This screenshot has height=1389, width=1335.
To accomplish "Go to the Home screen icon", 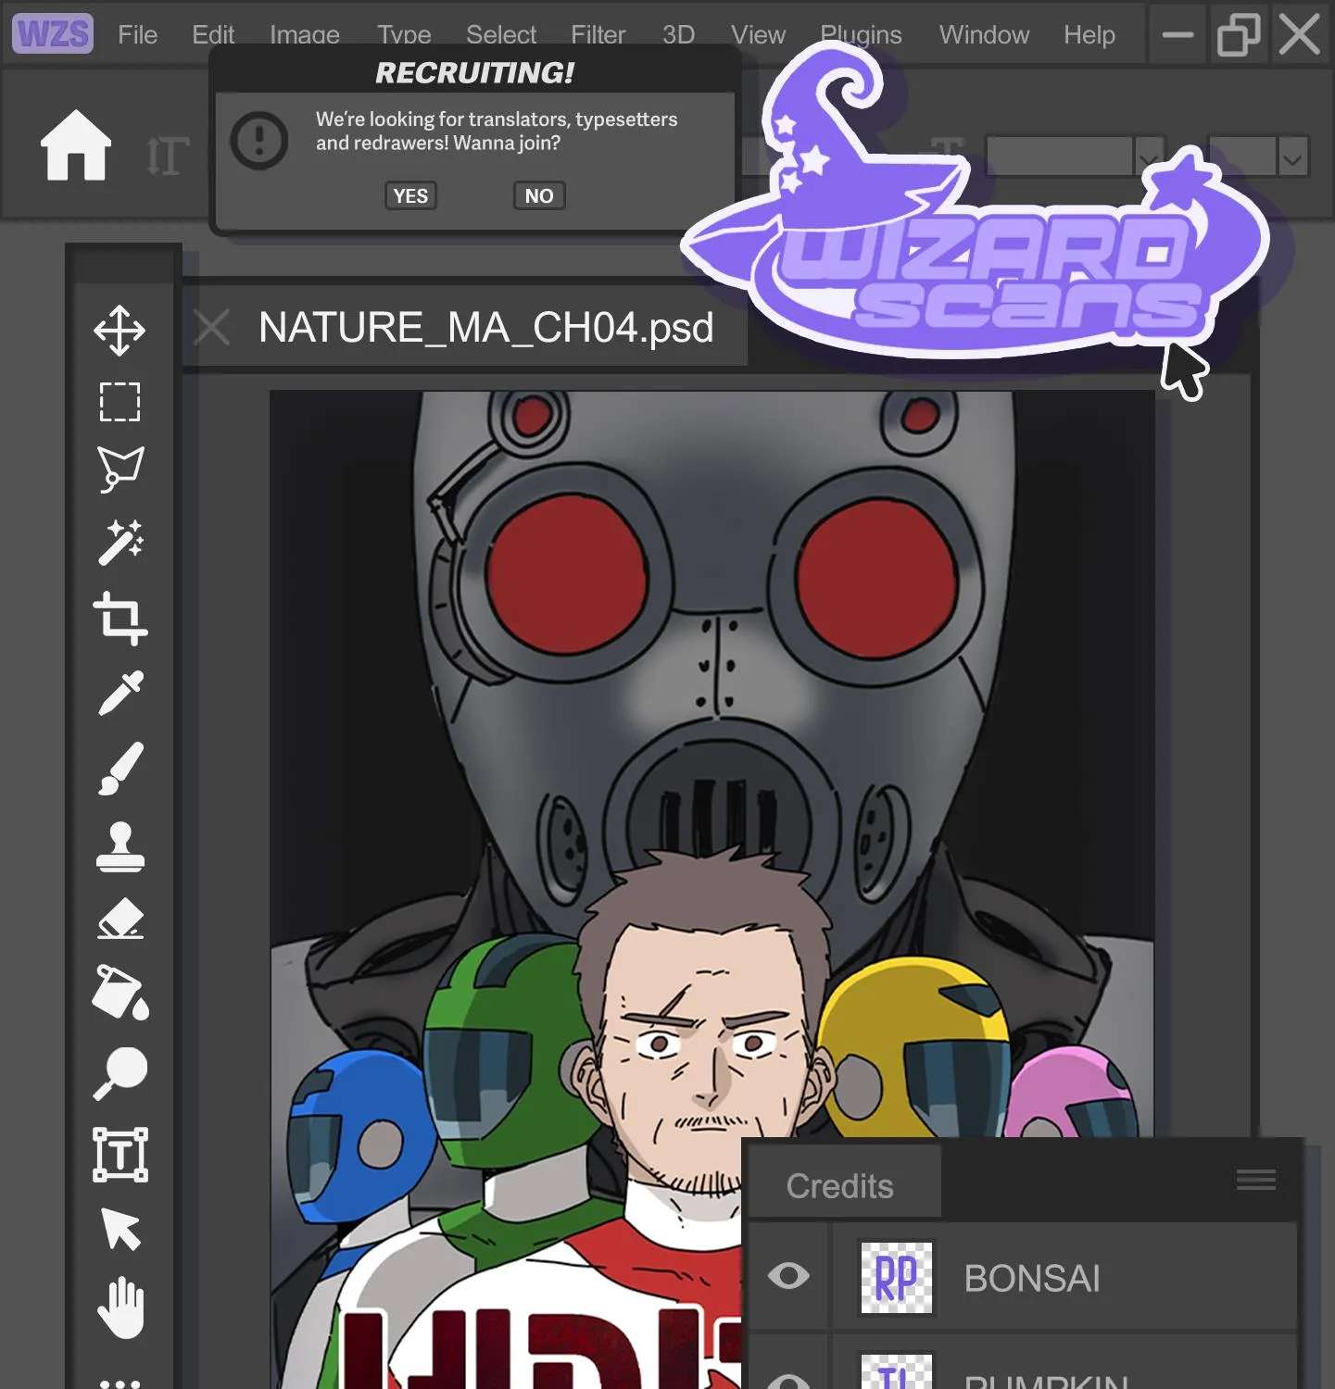I will click(x=76, y=144).
